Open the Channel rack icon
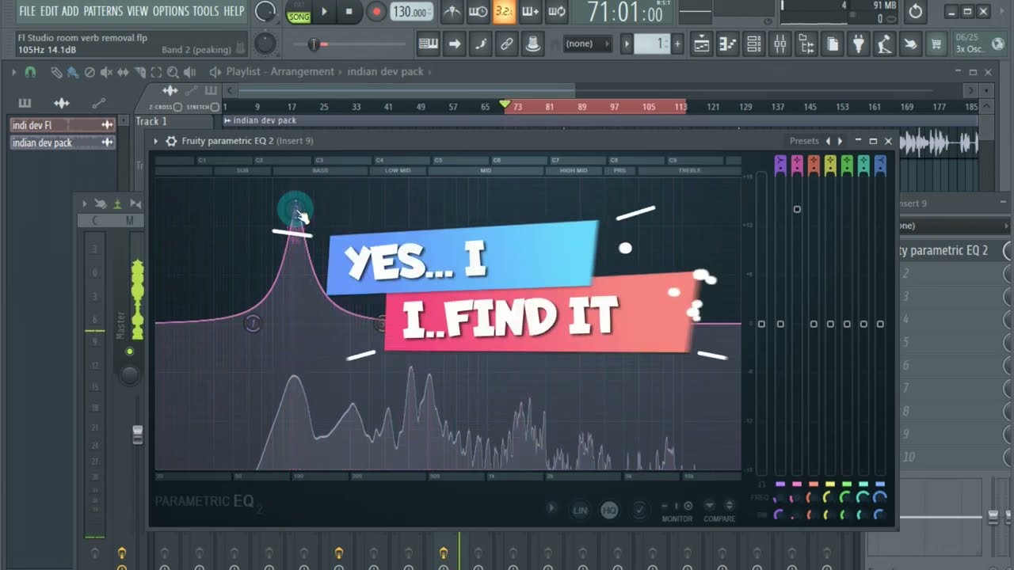1014x570 pixels. 754,44
